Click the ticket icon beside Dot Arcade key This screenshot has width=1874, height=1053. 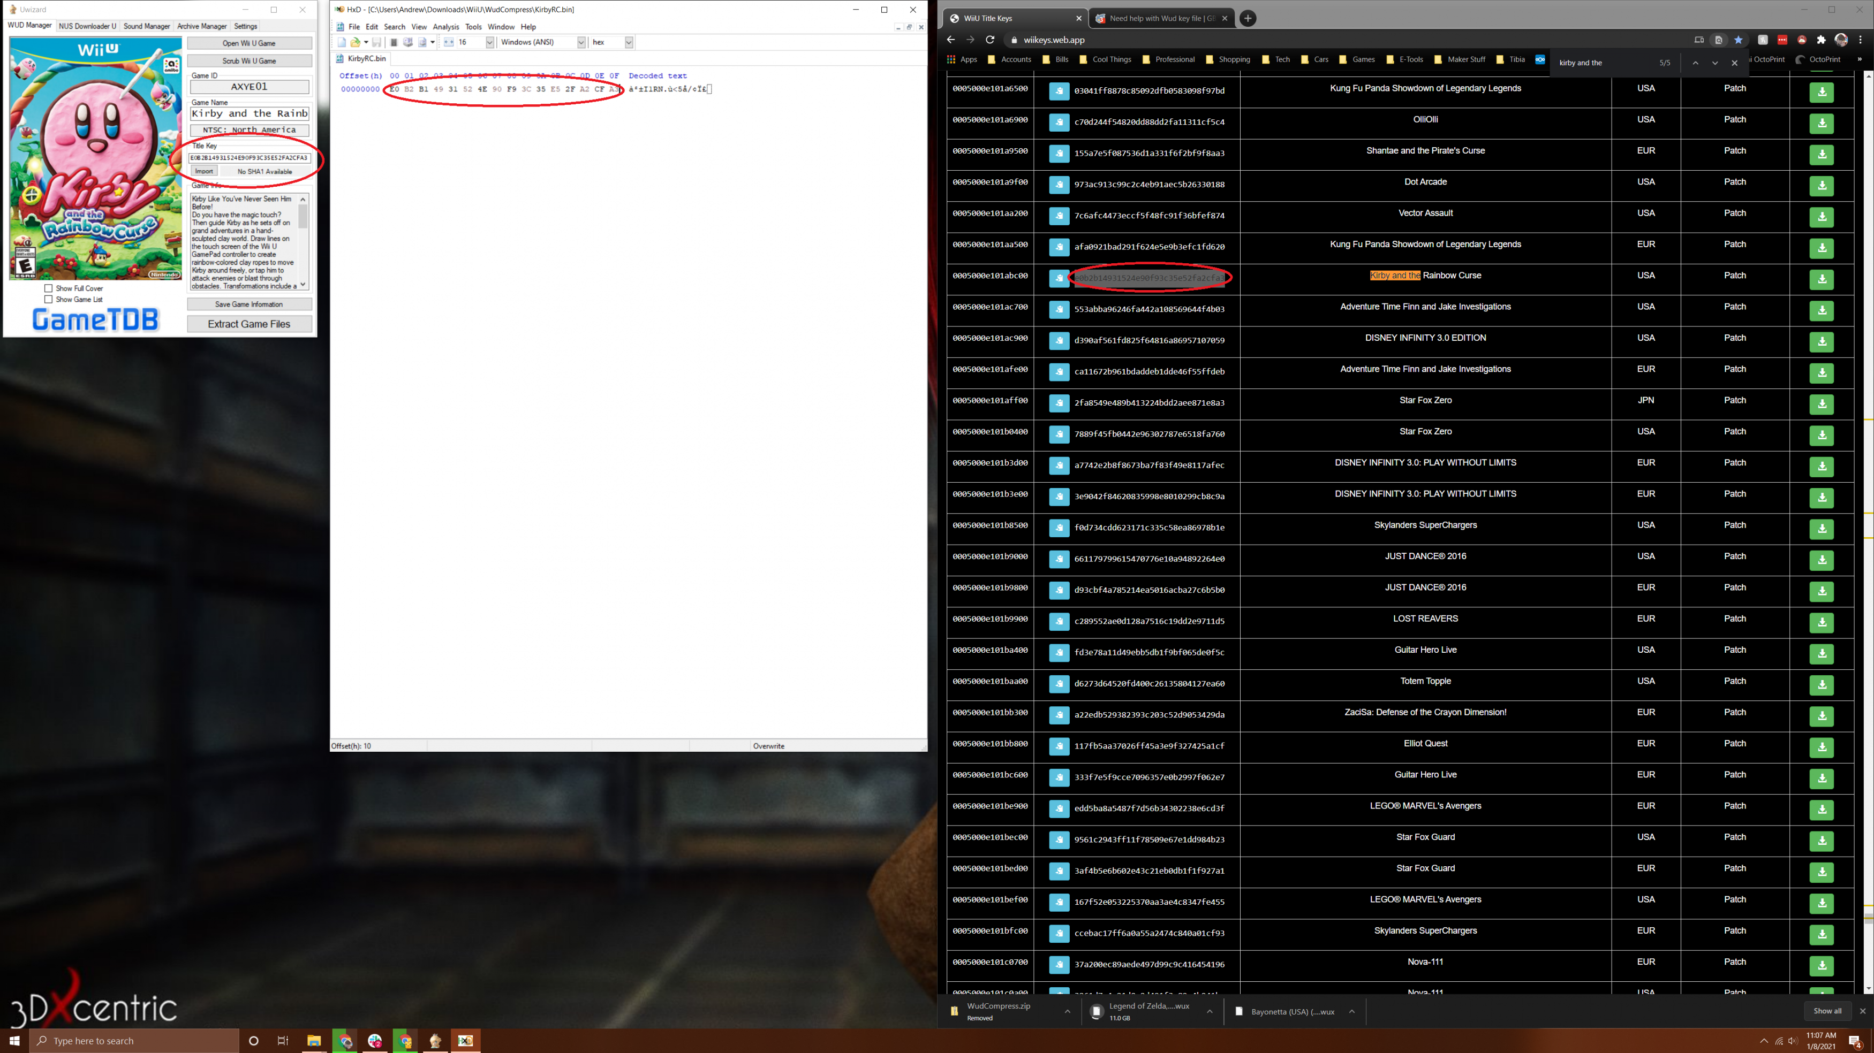point(1059,185)
